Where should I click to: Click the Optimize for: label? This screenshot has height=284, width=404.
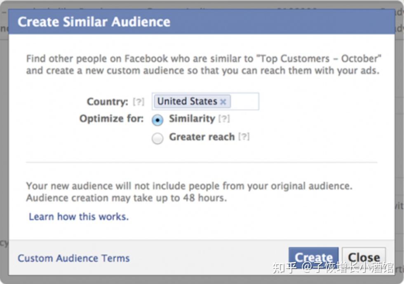[112, 119]
